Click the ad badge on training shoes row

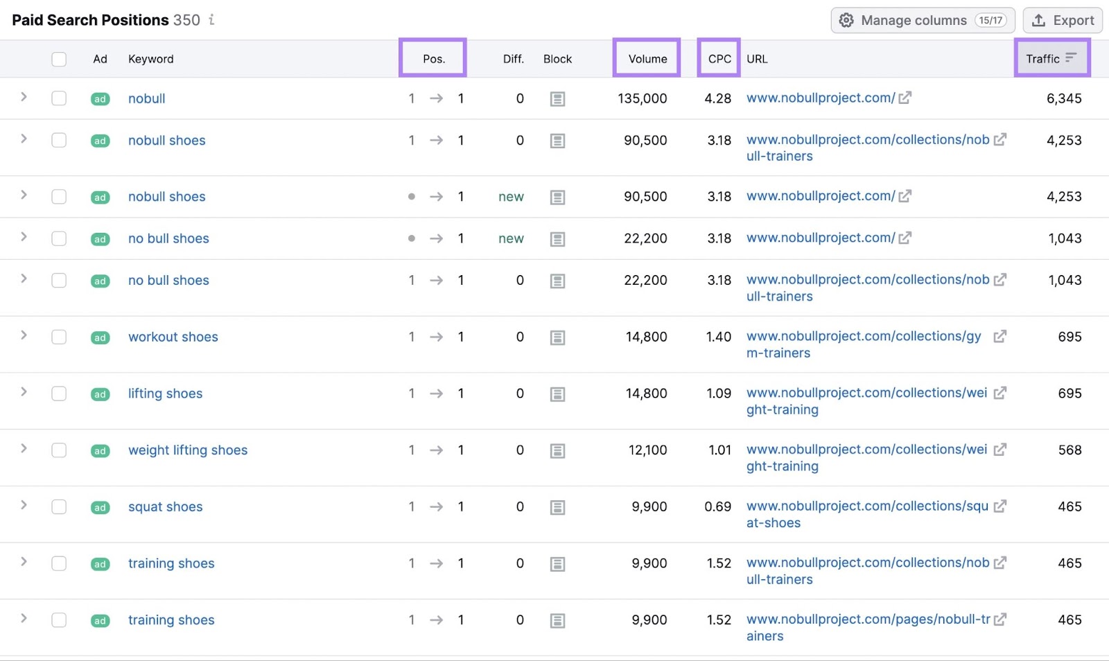coord(100,564)
